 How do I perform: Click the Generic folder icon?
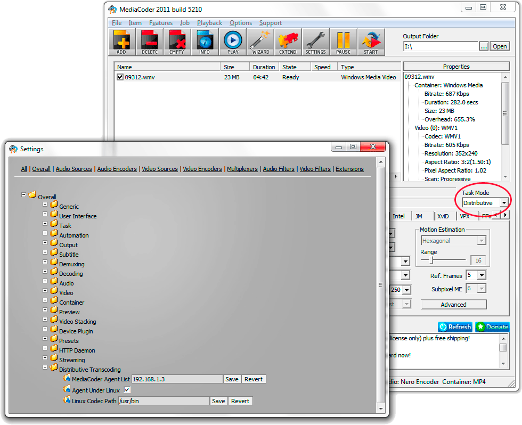[54, 204]
